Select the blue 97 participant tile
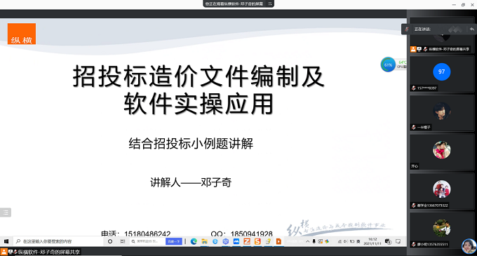Viewport: 477px width, 256px height. tap(442, 74)
